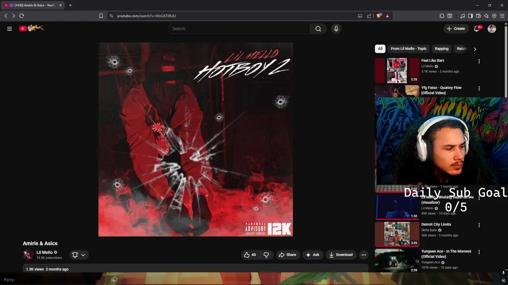Viewport: 508px width, 285px height.
Task: Open the Lil Mello channel name link
Action: [44, 252]
